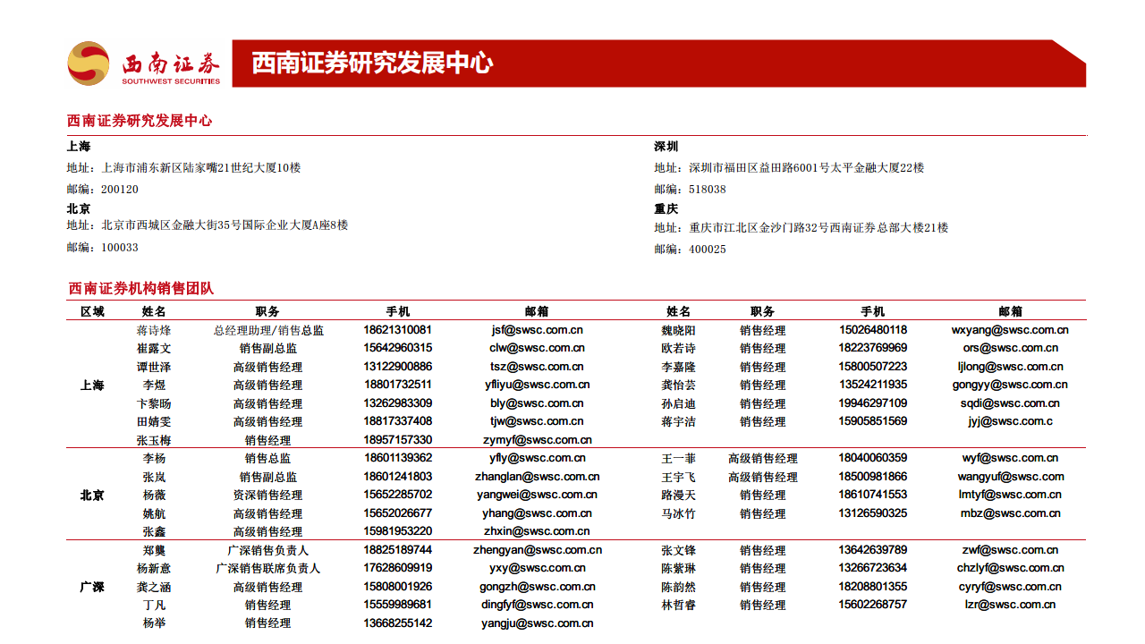This screenshot has width=1145, height=644.
Task: Click the email lzr@swsc.com.cn
Action: [1010, 605]
